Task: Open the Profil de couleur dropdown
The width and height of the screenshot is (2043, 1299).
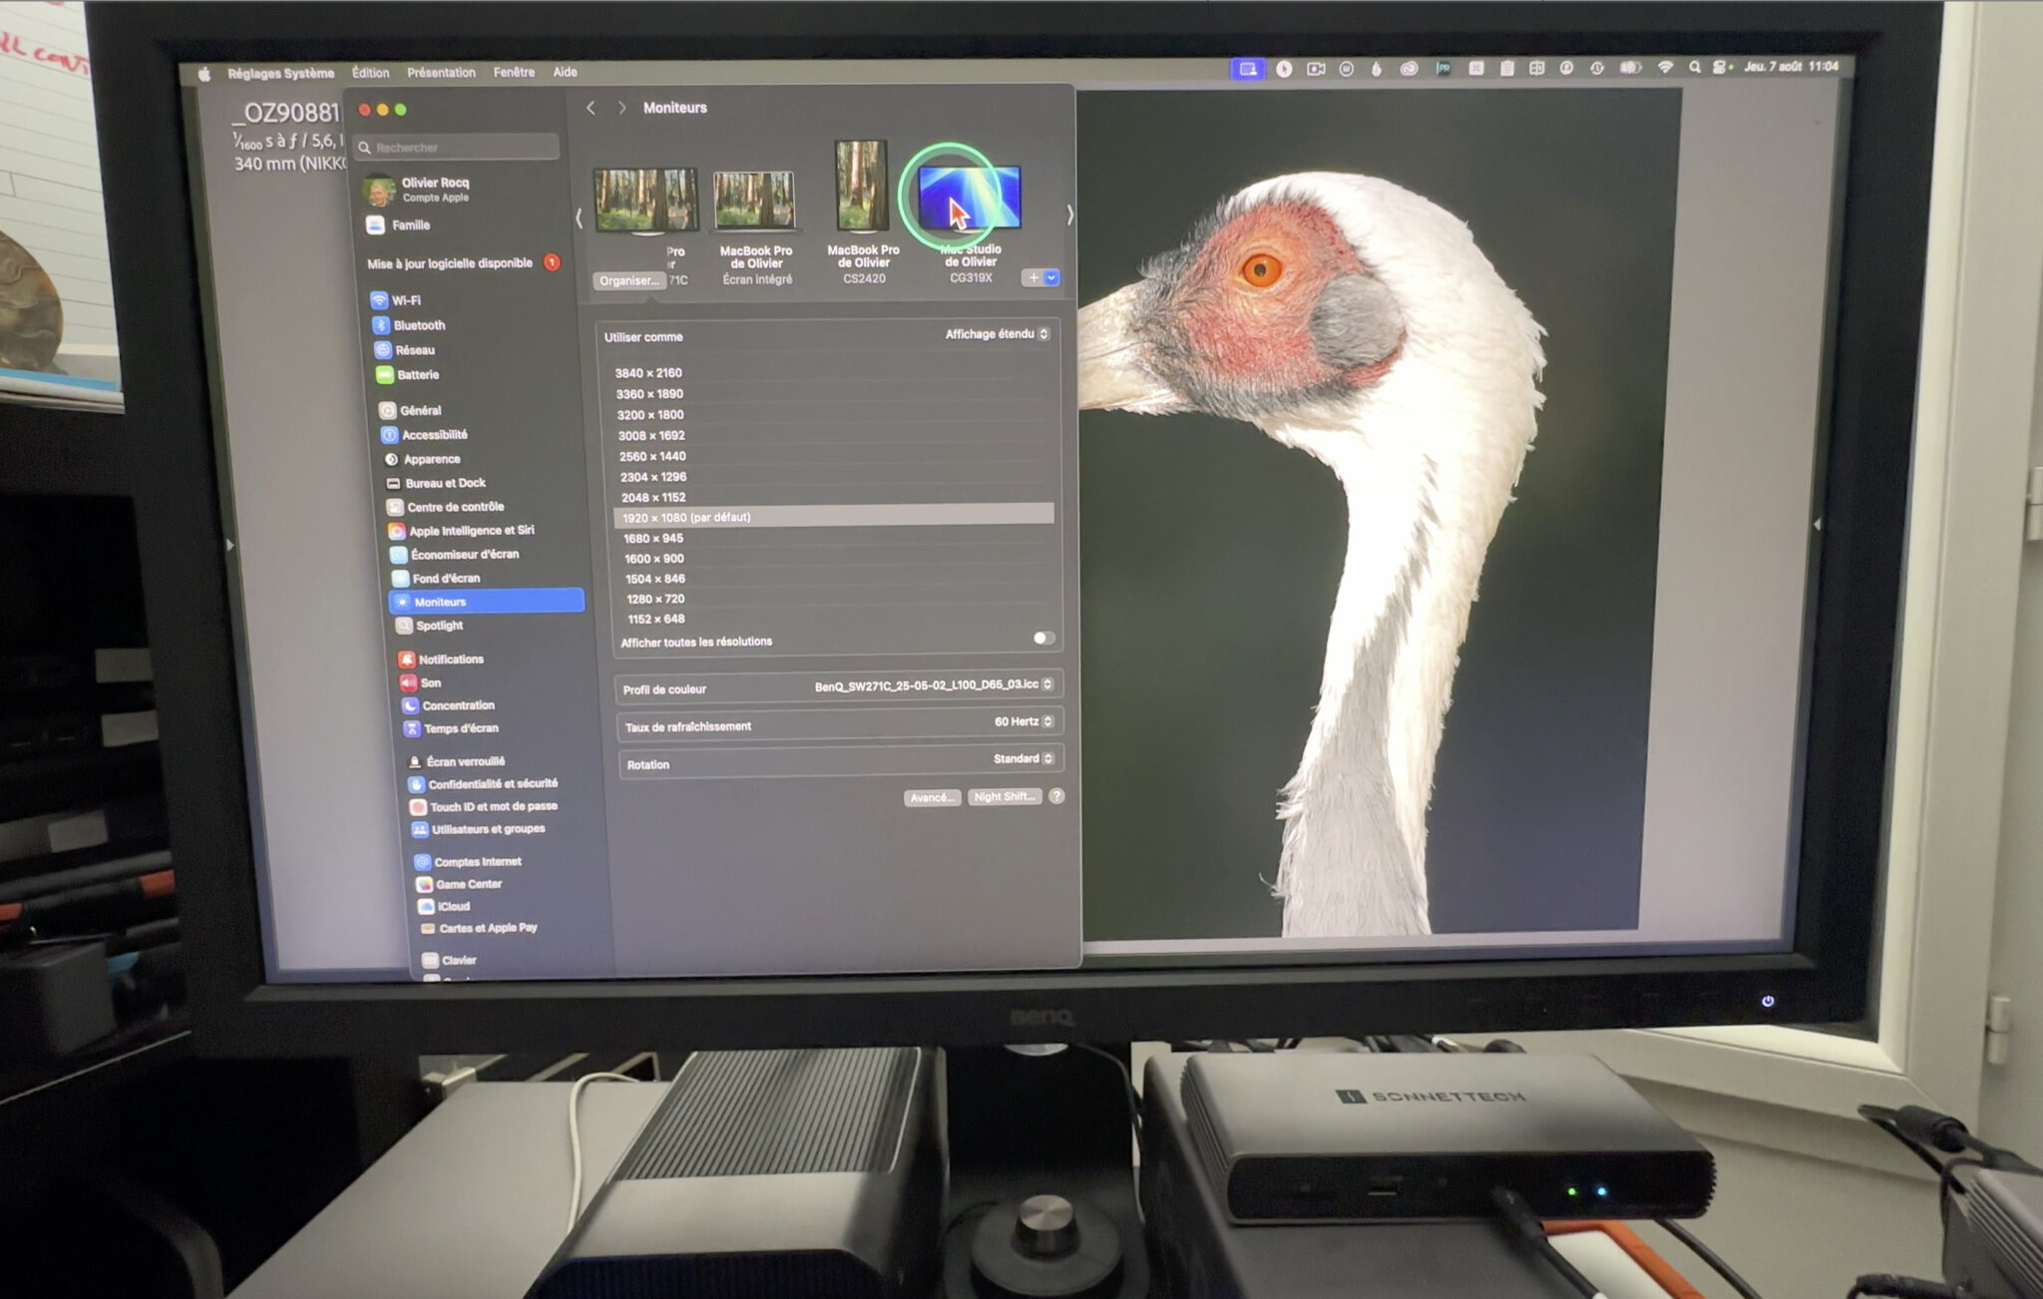Action: [x=934, y=684]
